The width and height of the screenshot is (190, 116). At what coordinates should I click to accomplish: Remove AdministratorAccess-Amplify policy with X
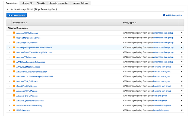click(182, 105)
